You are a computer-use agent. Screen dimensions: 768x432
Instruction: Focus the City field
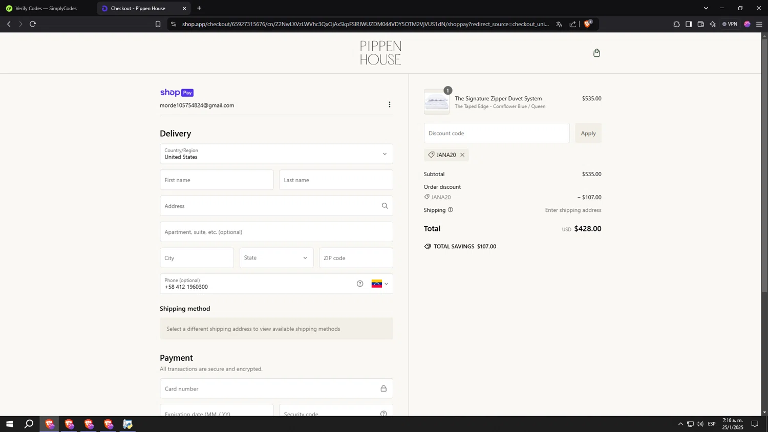coord(197,257)
